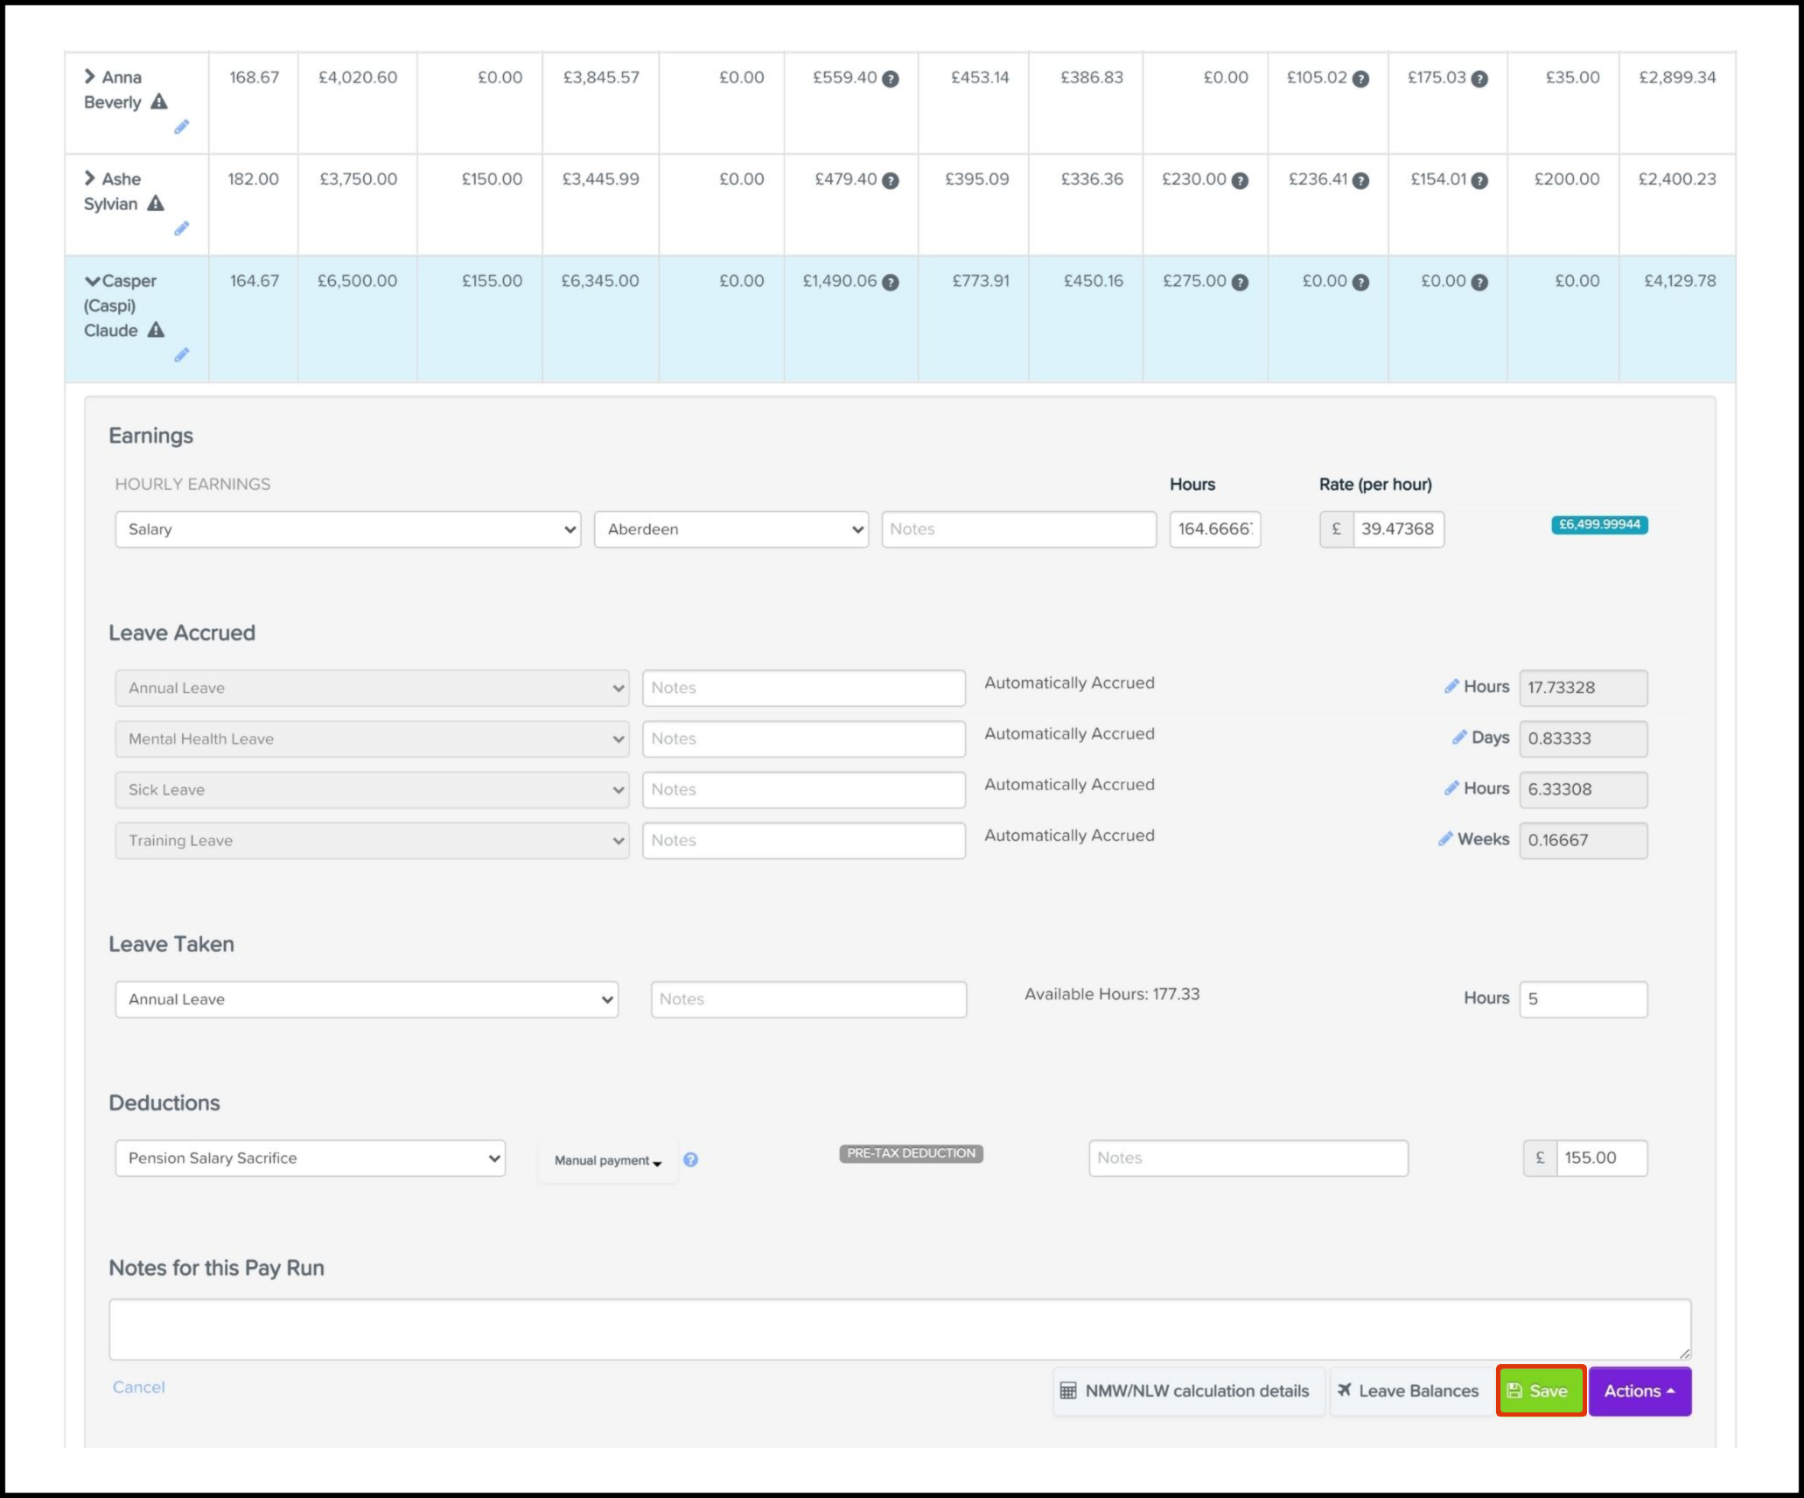The height and width of the screenshot is (1498, 1804).
Task: Open the Salary earnings type dropdown
Action: (x=347, y=529)
